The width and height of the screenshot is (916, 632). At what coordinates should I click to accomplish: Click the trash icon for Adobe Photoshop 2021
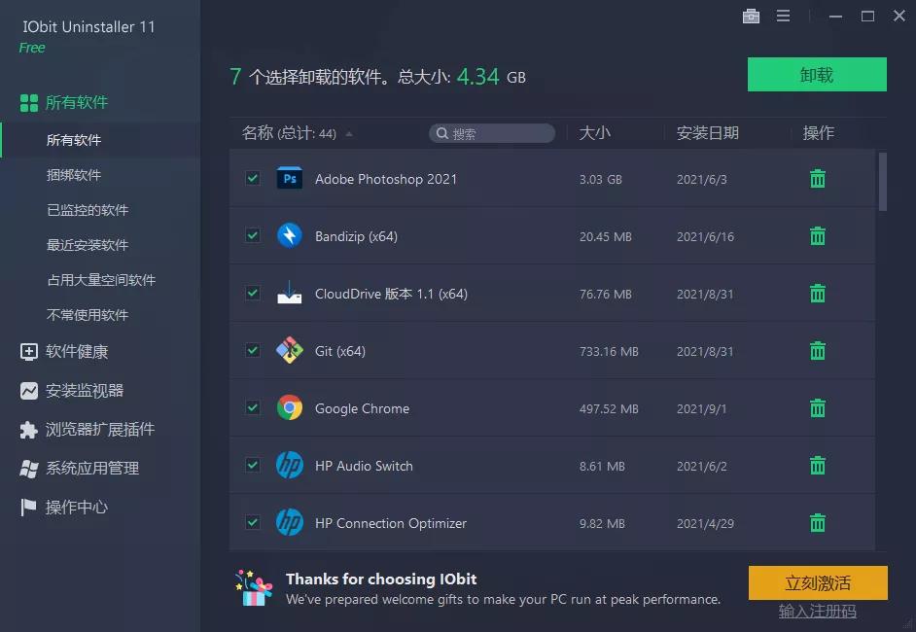coord(817,179)
